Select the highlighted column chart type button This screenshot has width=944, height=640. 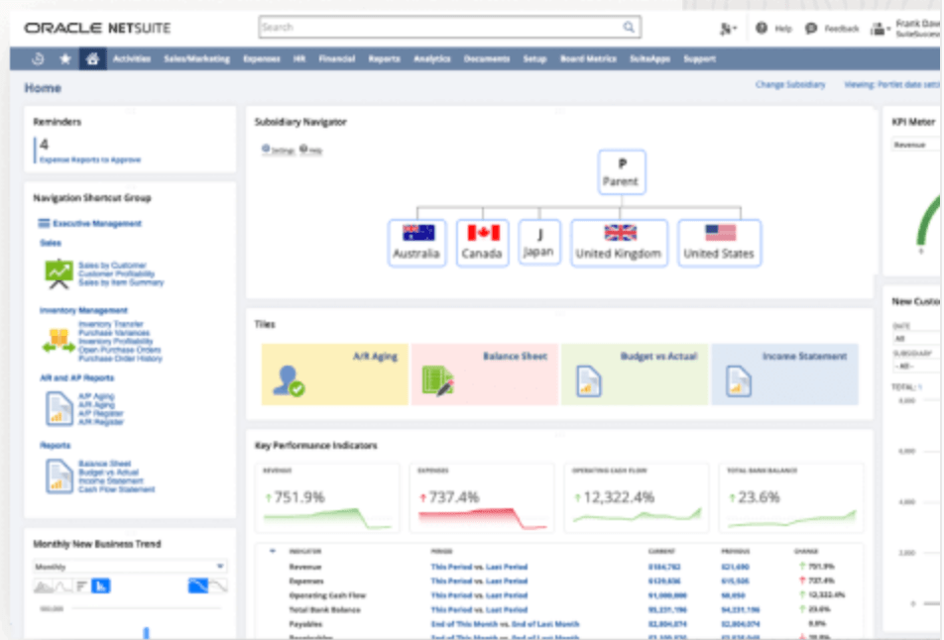click(100, 586)
